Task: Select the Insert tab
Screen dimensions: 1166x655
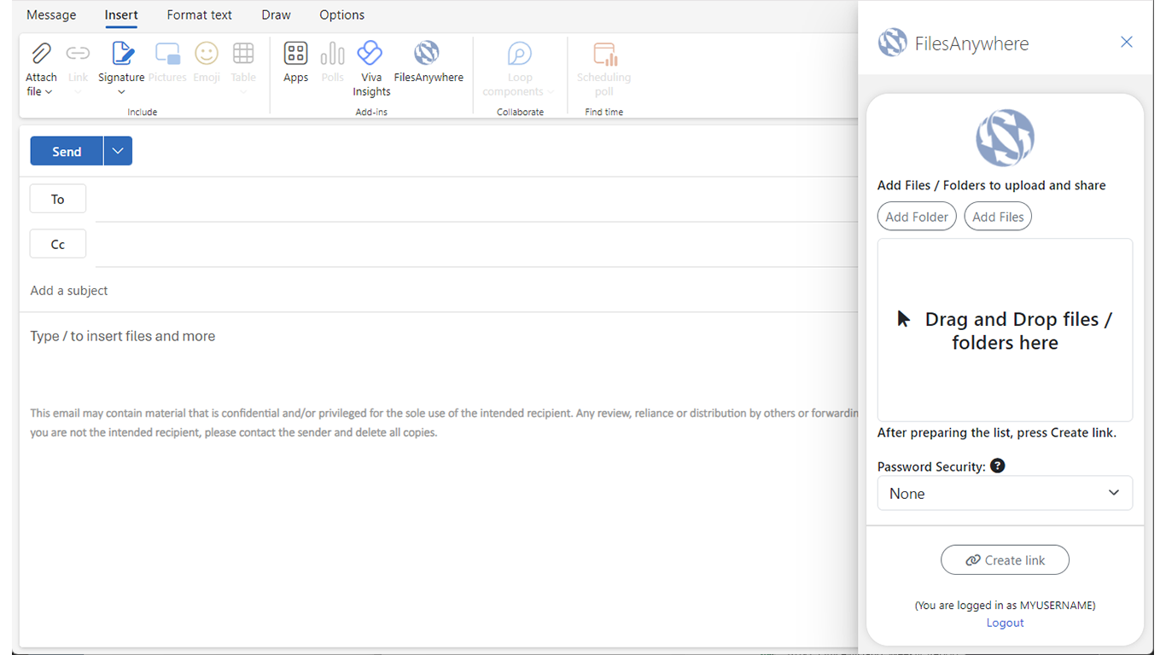Action: tap(121, 14)
